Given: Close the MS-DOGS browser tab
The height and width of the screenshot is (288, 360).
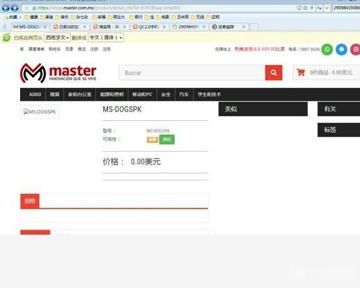Looking at the screenshot, I should click(x=45, y=27).
